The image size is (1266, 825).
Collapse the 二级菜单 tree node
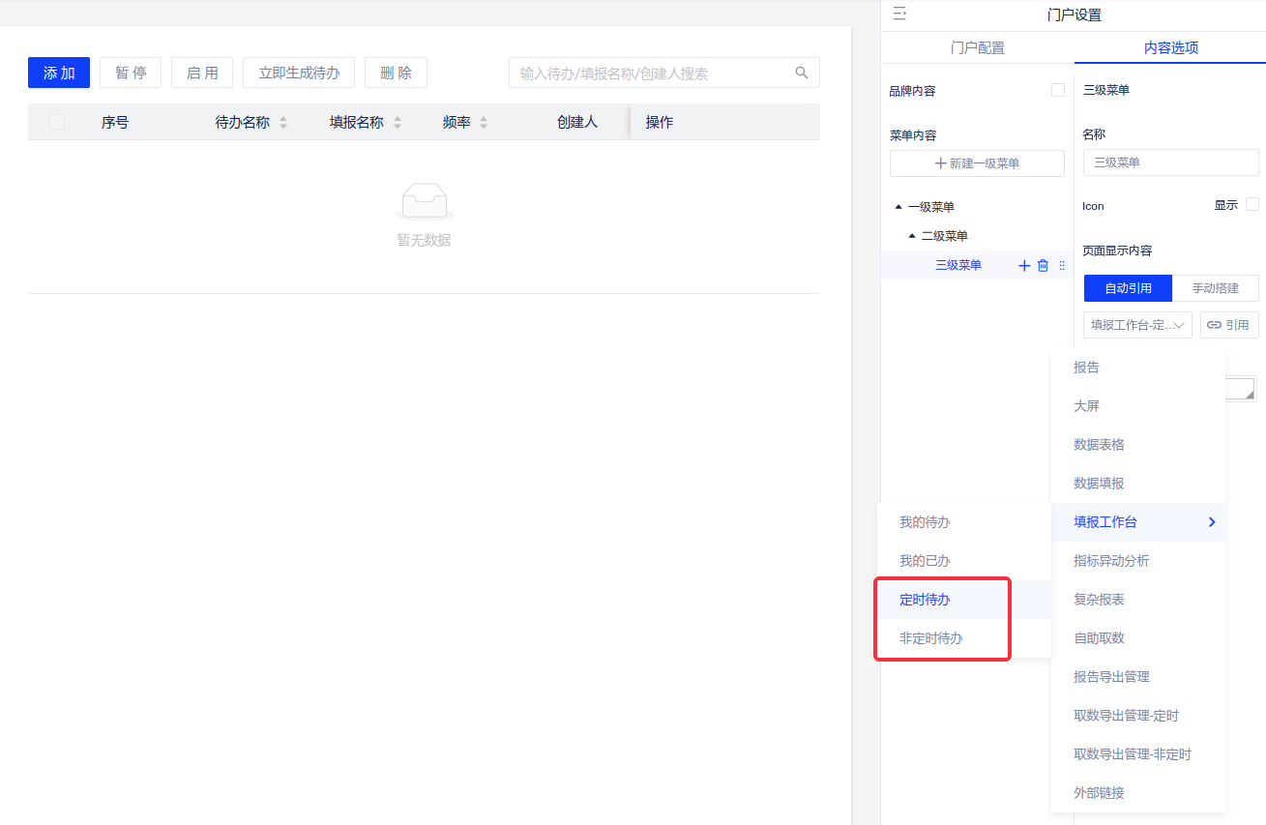(x=912, y=236)
